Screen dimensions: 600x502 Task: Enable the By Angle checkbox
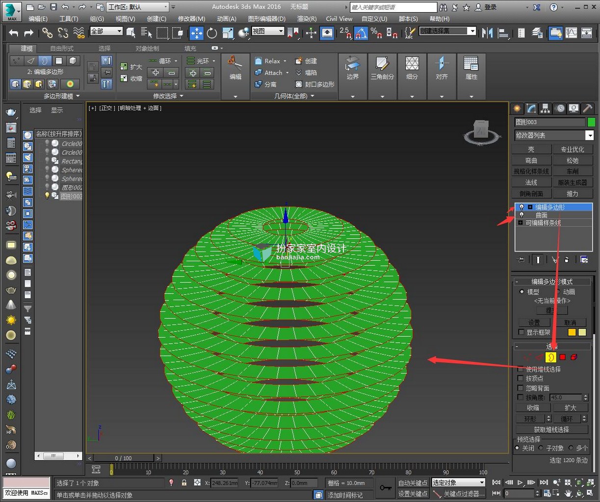pos(521,398)
